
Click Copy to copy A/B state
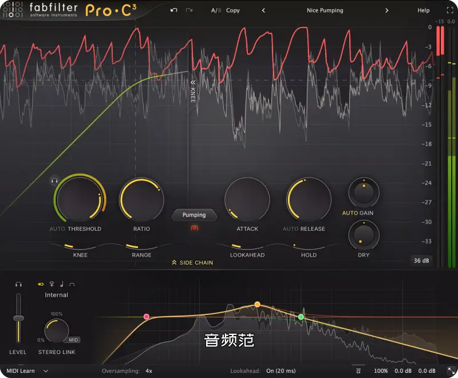pos(233,10)
